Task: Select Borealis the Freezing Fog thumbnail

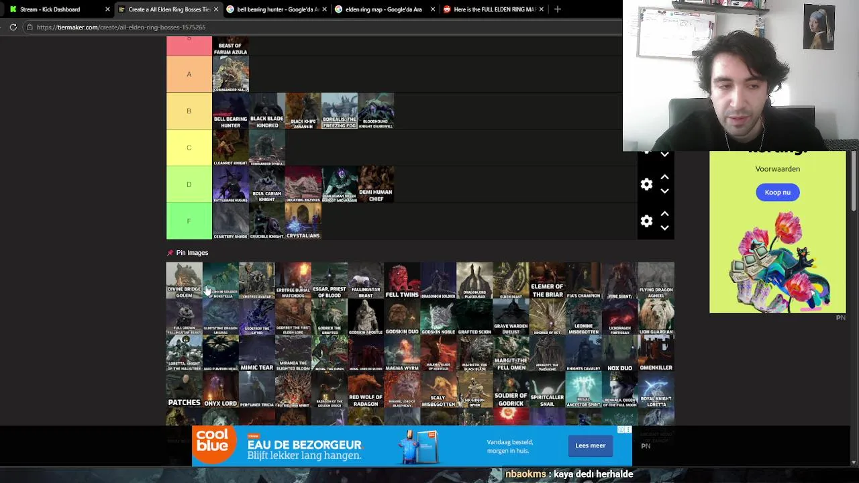Action: pos(339,111)
